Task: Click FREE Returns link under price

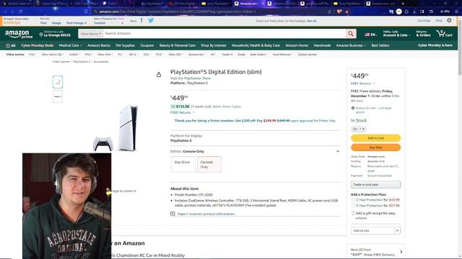Action: 180,112
